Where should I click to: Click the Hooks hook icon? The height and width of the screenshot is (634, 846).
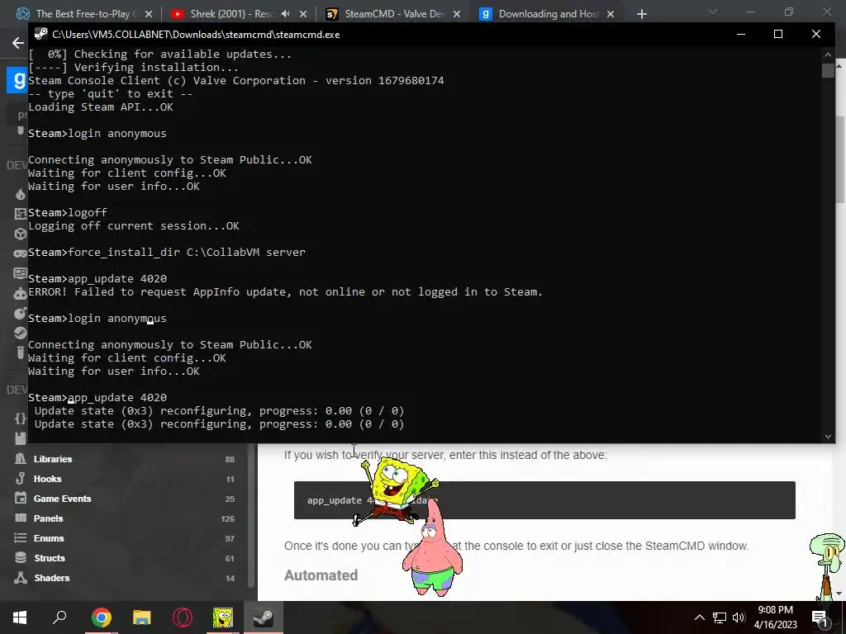[x=21, y=479]
